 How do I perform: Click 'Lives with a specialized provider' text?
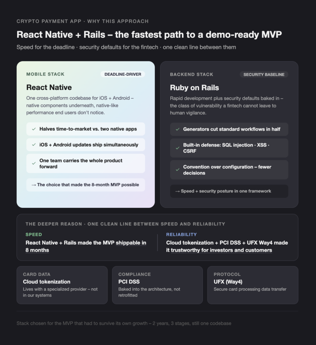[x=60, y=292]
